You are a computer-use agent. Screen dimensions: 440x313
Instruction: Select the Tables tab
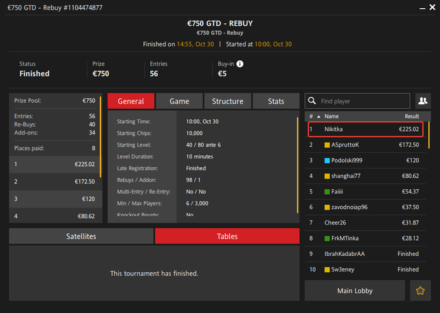(228, 236)
